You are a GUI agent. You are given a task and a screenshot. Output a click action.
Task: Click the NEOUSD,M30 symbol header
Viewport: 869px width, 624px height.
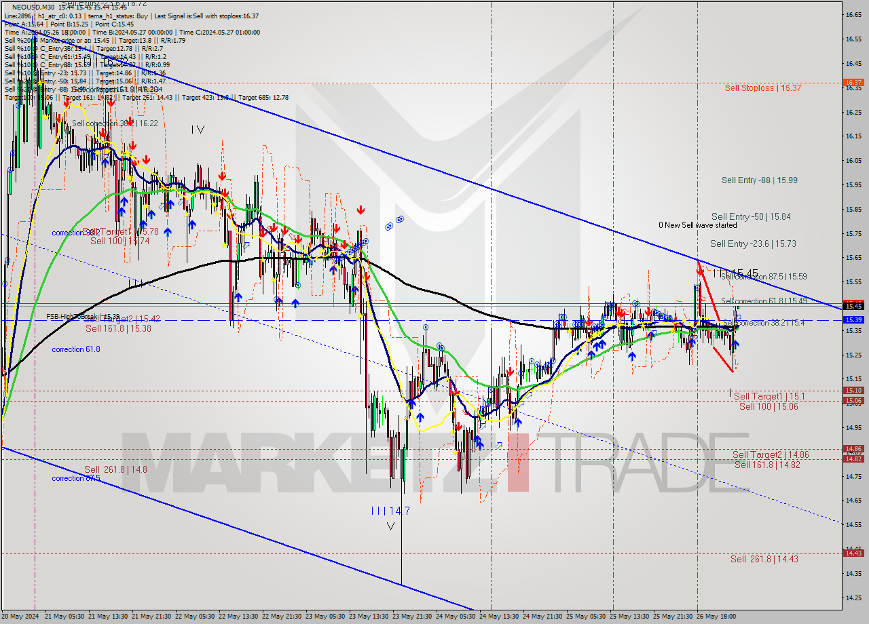33,7
